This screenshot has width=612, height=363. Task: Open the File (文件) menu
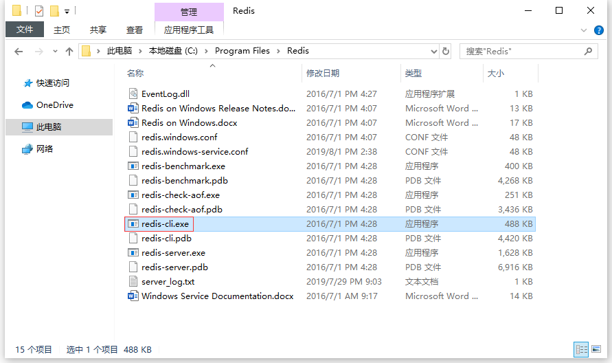[25, 30]
